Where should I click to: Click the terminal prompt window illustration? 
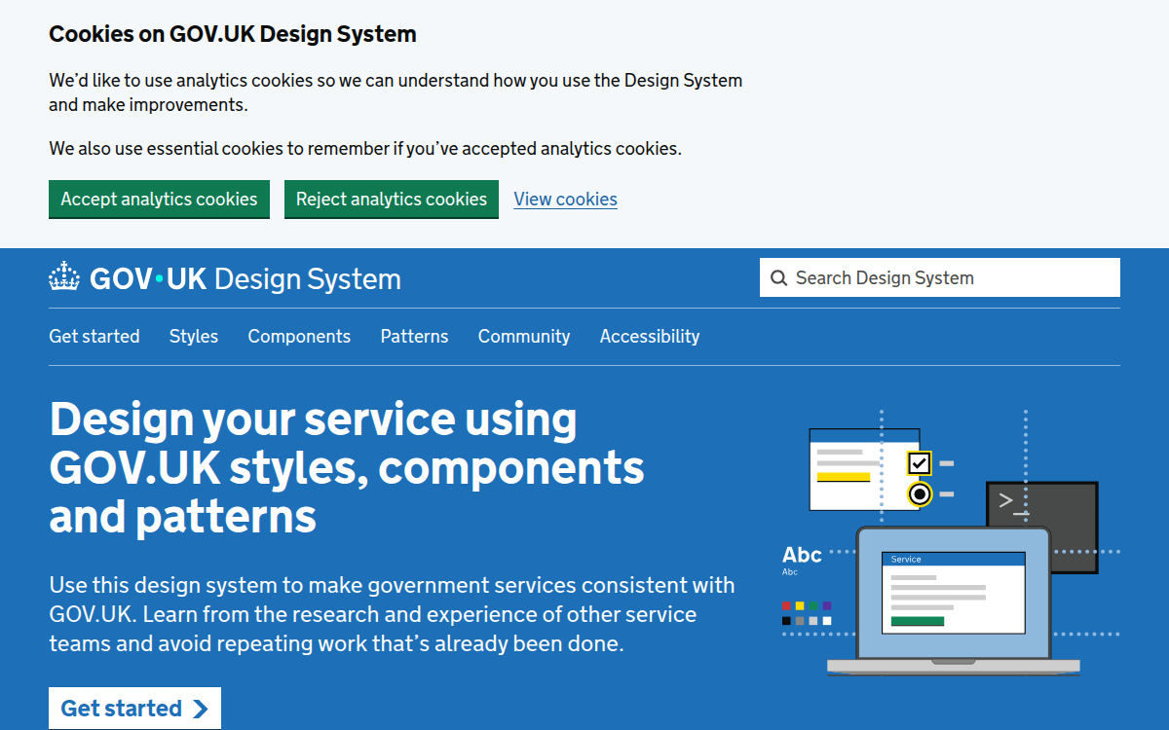(x=1042, y=526)
